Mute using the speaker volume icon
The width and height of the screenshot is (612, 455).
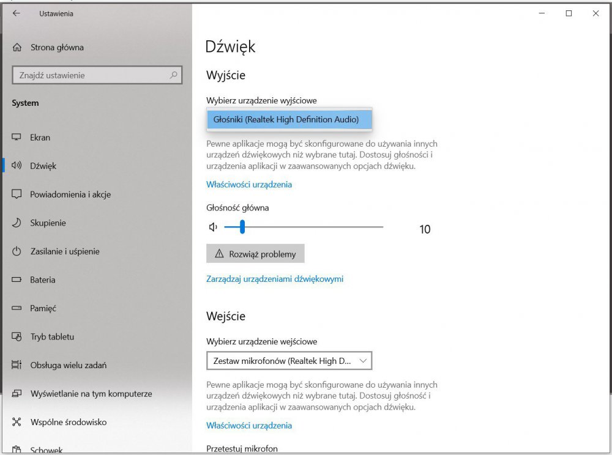point(213,227)
